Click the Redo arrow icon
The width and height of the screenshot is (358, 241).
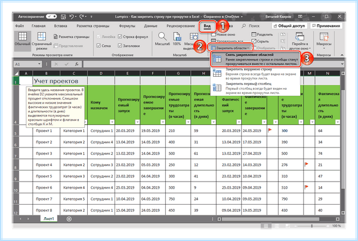point(82,17)
